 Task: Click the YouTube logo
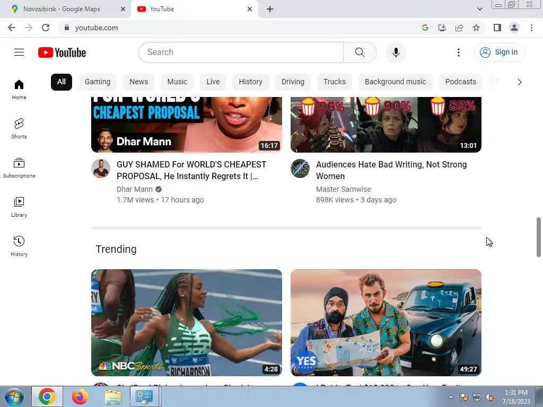[x=62, y=52]
